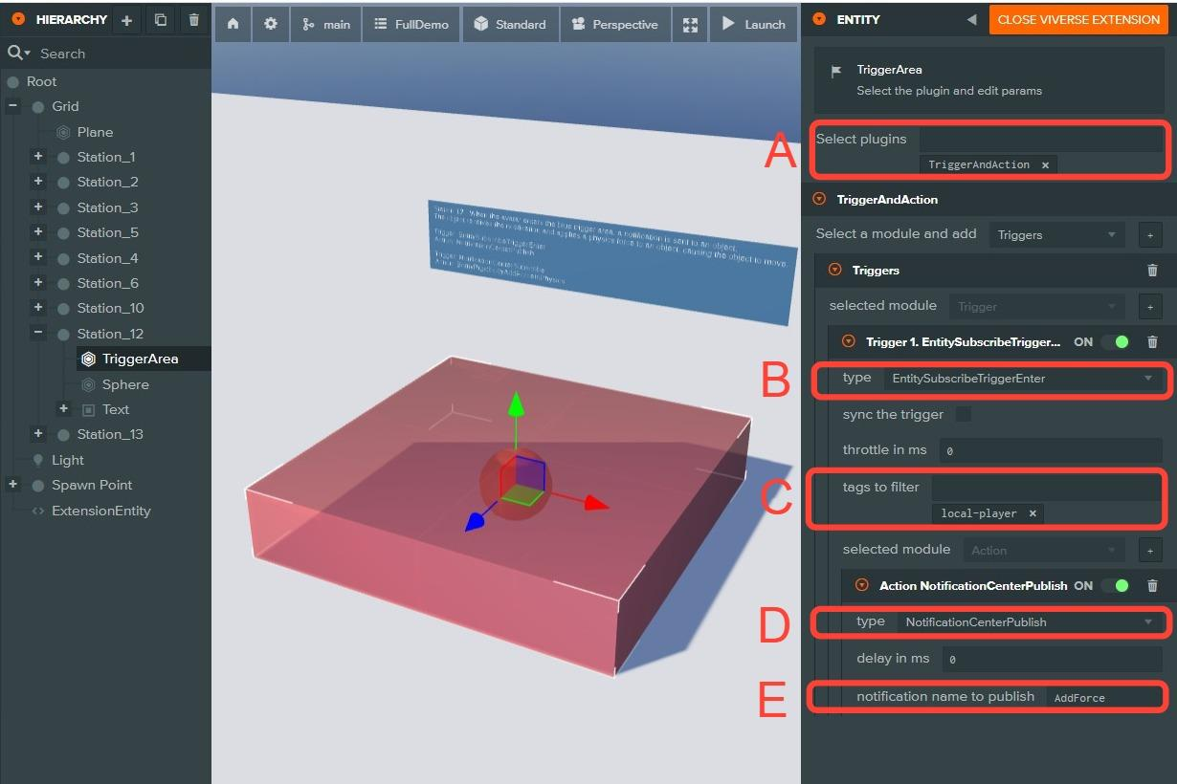The image size is (1177, 784).
Task: Select the Sphere entity in hierarchy
Action: (125, 384)
